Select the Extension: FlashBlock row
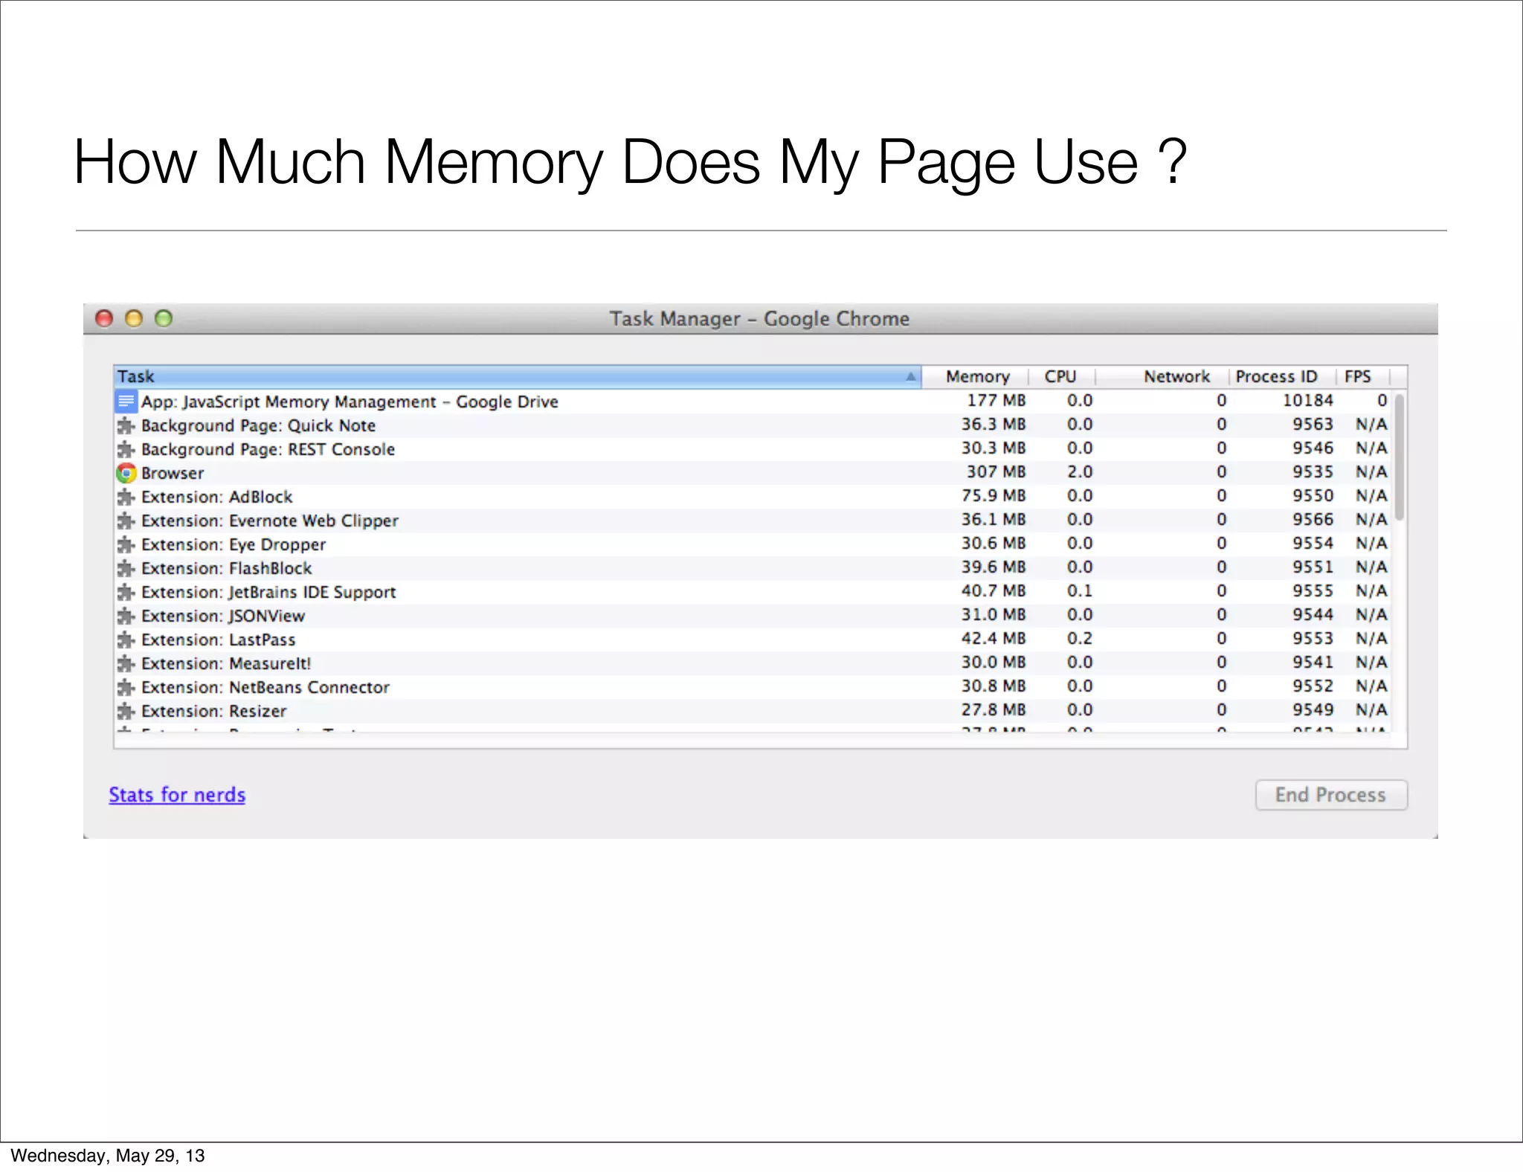The width and height of the screenshot is (1523, 1172). click(x=753, y=568)
